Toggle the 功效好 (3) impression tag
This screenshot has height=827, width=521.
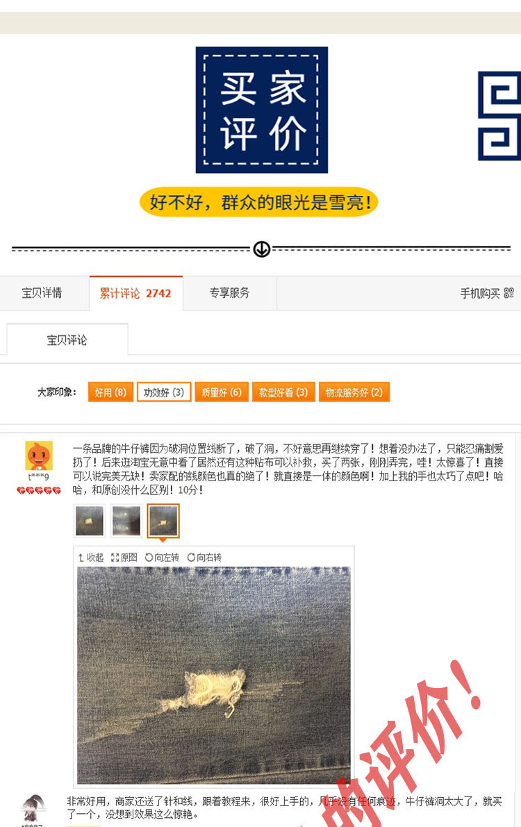tap(164, 392)
